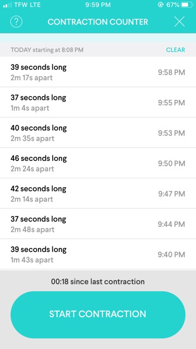This screenshot has height=349, width=196.
Task: Open the 46 seconds long contraction row
Action: [98, 163]
